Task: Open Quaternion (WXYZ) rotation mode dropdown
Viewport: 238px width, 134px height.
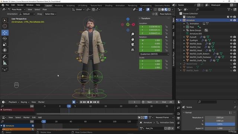Action: [154, 54]
